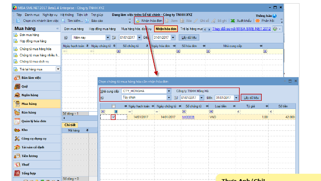The height and width of the screenshot is (181, 321).
Task: Sort by Số tiền column header
Action: pyautogui.click(x=283, y=106)
